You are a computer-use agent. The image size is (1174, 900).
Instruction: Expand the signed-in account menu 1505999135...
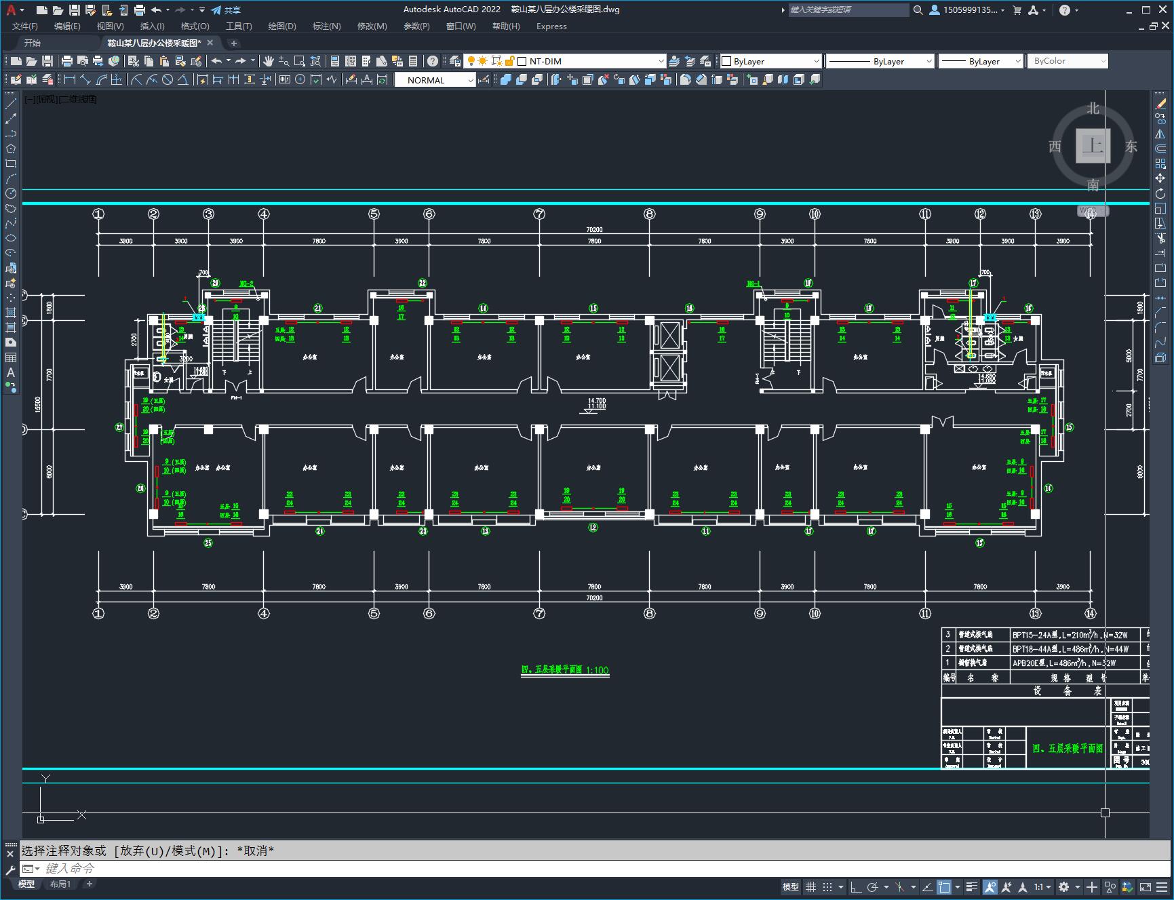click(967, 10)
